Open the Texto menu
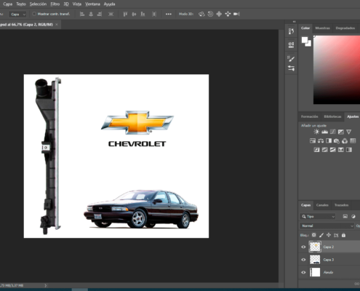This screenshot has width=360, height=291. [21, 4]
